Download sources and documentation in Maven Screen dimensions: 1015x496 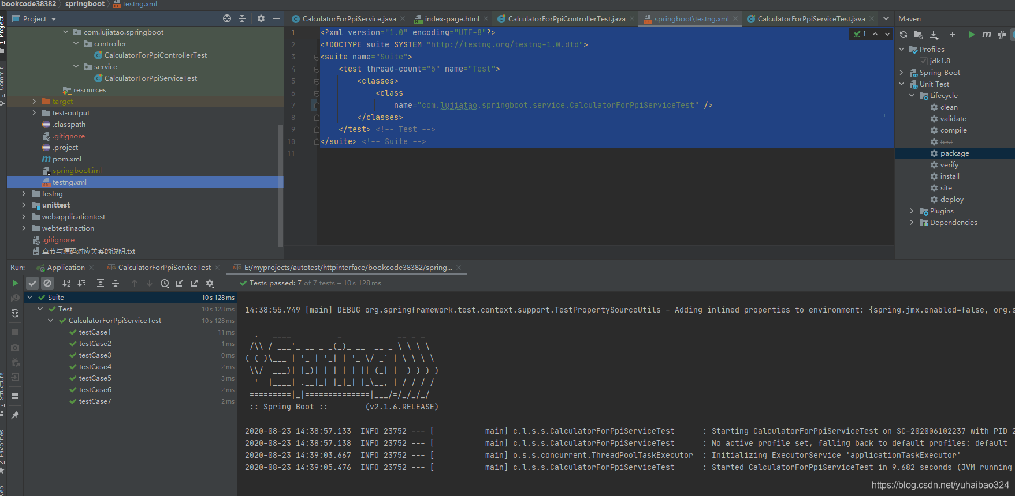934,35
